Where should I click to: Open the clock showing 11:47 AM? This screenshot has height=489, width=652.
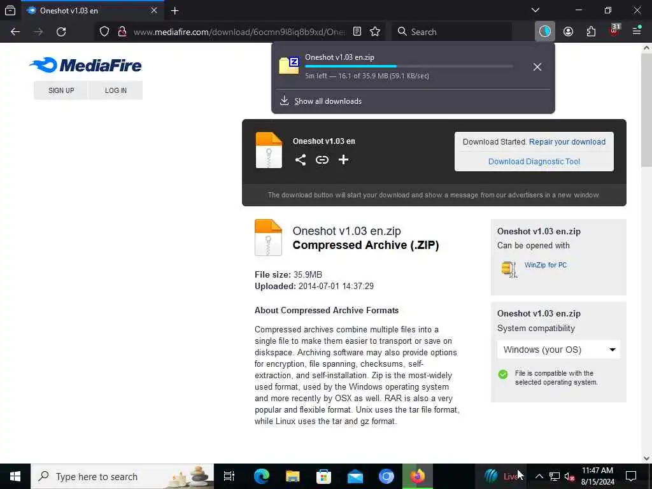597,476
